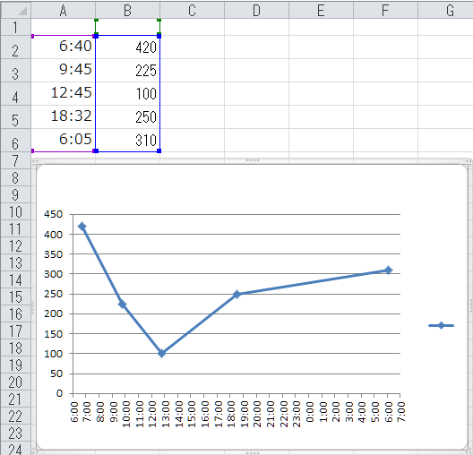Click cell containing 9:45
Image resolution: width=473 pixels, height=455 pixels.
63,71
